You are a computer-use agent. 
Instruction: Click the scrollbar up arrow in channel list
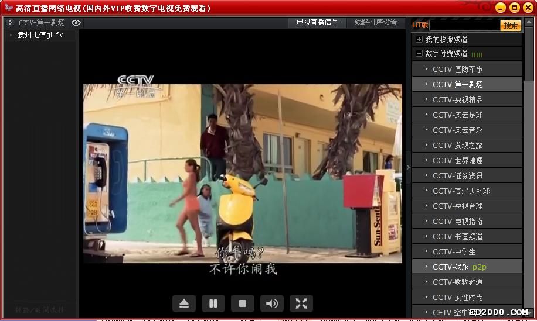(529, 23)
